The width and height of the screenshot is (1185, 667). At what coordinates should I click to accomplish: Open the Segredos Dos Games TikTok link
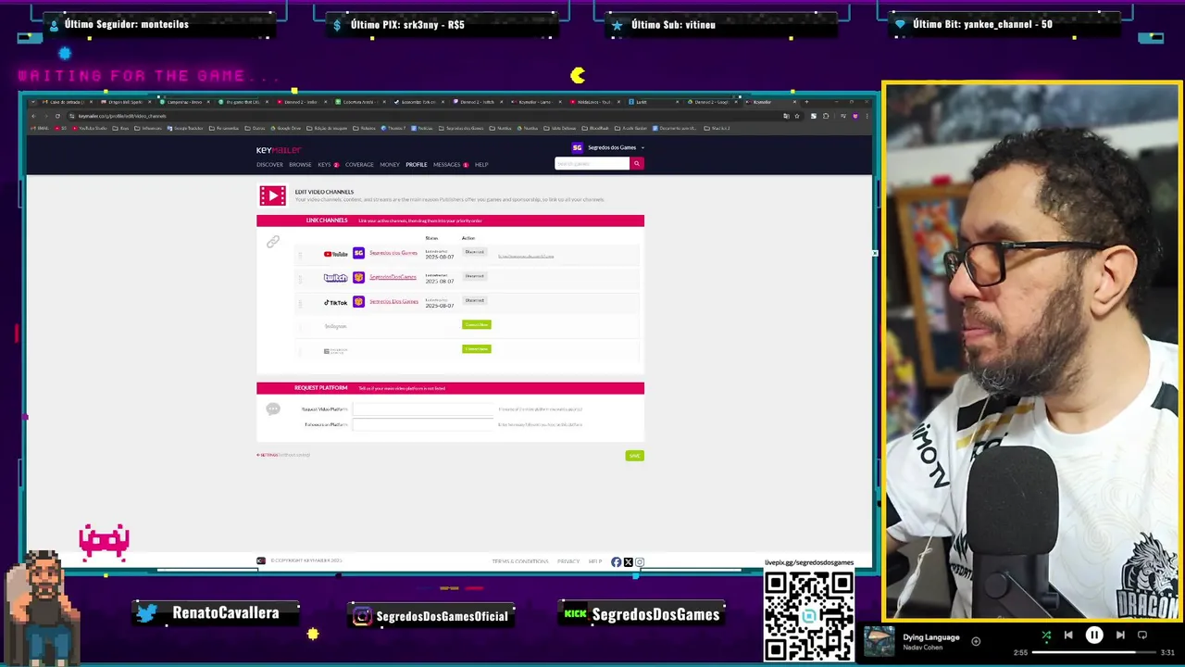(x=393, y=301)
